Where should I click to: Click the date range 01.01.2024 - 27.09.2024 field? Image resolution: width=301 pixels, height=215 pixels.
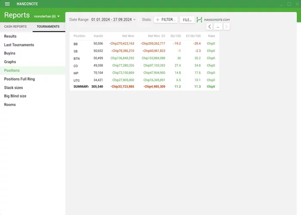point(111,20)
